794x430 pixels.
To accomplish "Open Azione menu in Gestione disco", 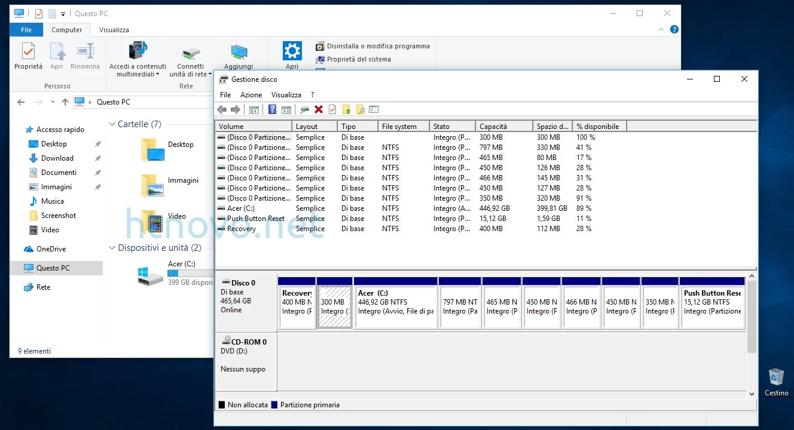I will pyautogui.click(x=251, y=95).
